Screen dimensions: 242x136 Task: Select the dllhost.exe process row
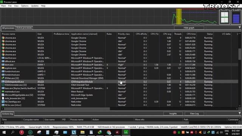coord(119,61)
